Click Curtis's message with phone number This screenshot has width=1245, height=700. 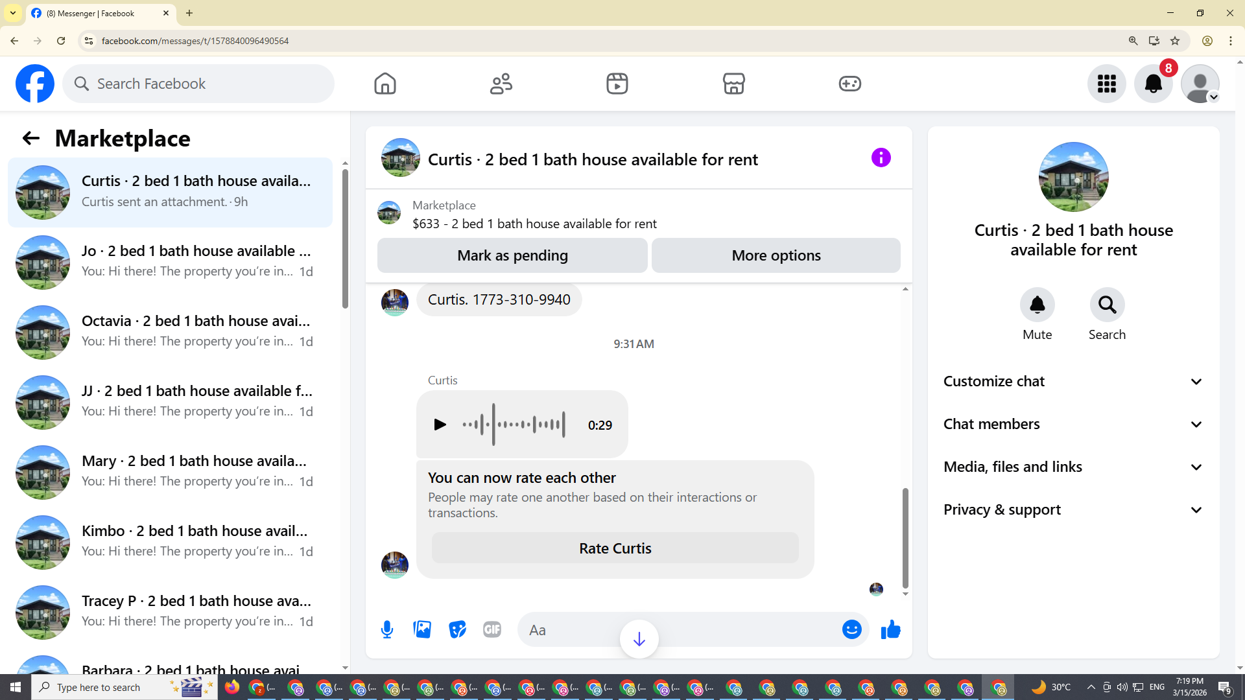tap(499, 299)
